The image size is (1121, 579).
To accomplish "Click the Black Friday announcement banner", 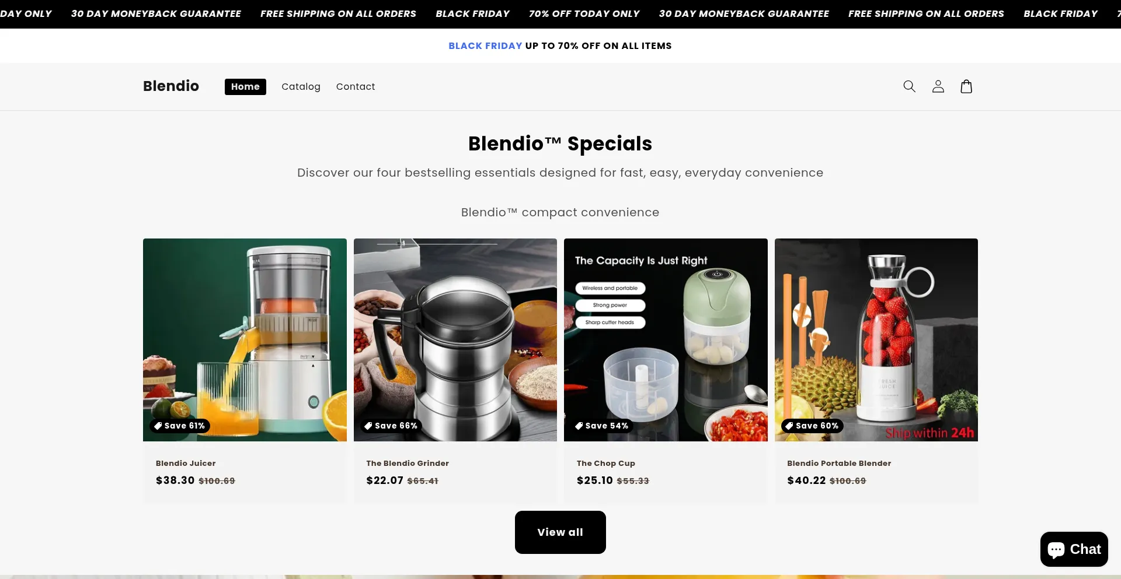I will pos(560,45).
